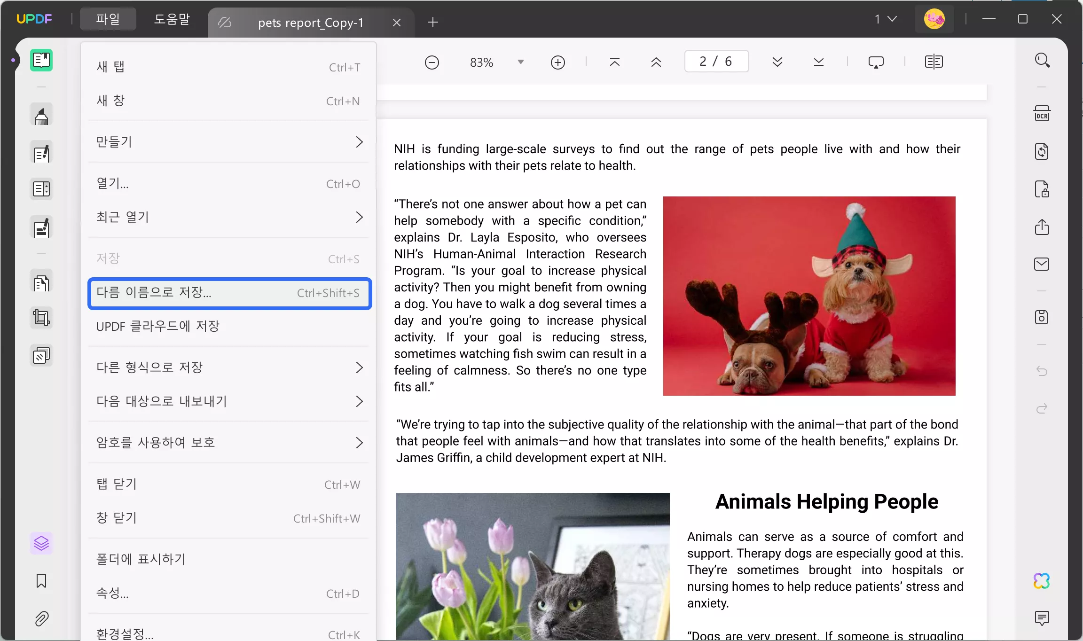Open the Bookmarks panel
Screen dimensions: 1083x641
tap(41, 581)
